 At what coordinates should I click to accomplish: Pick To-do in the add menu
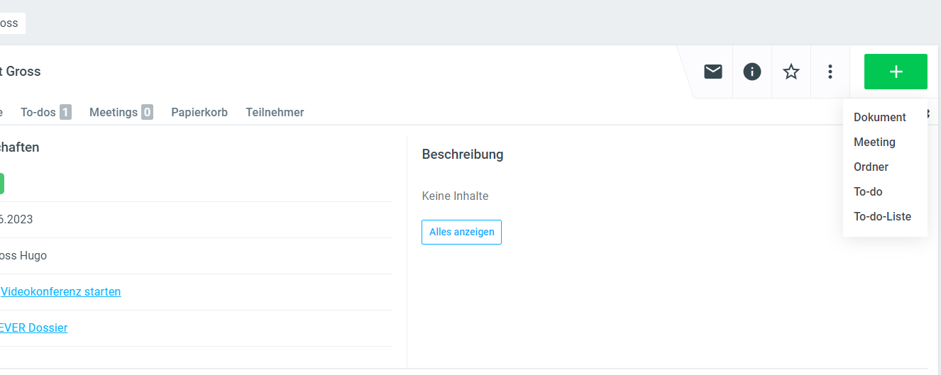tap(868, 191)
